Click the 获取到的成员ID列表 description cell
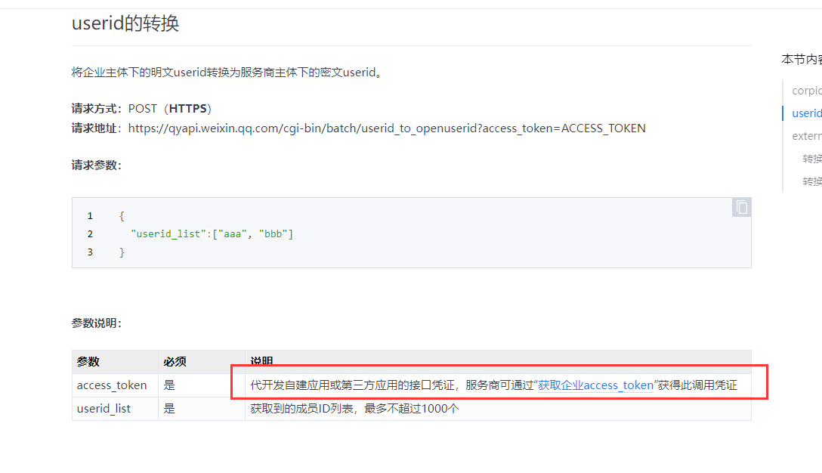Image resolution: width=822 pixels, height=473 pixels. point(355,409)
